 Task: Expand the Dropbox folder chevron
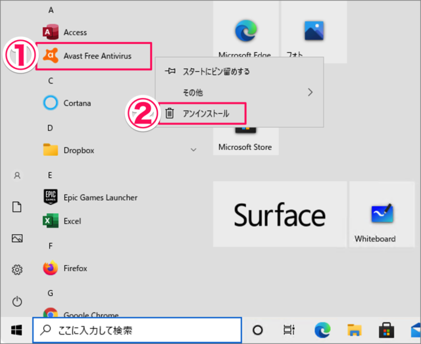click(193, 150)
